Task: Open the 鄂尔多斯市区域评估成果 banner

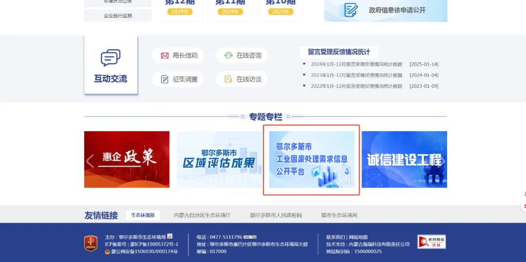Action: pyautogui.click(x=219, y=159)
